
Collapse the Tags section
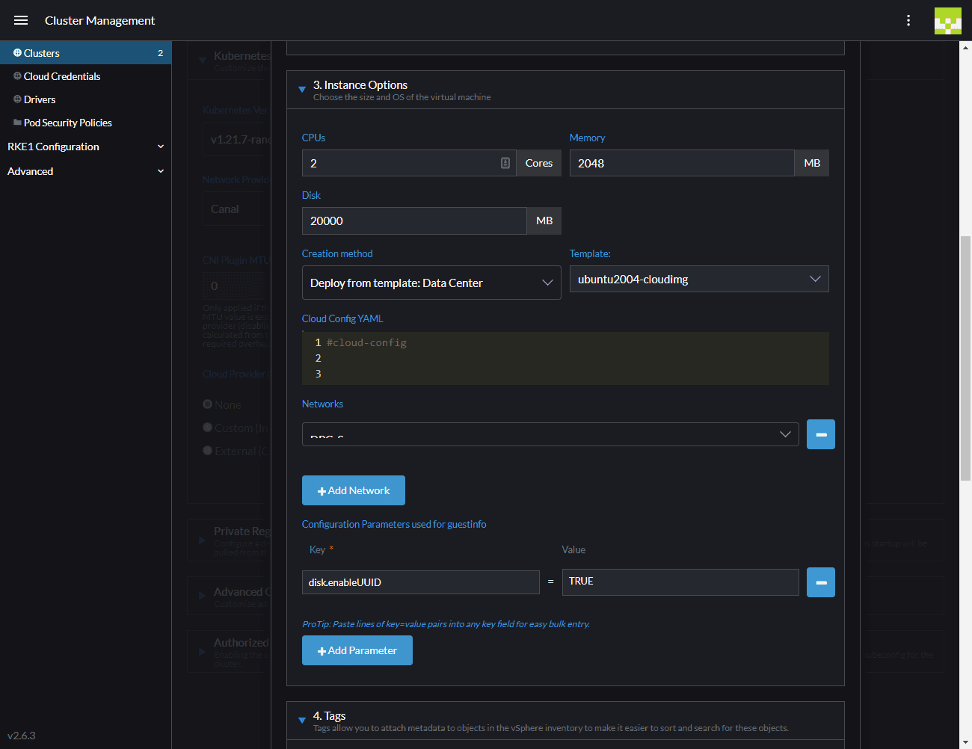tap(302, 721)
